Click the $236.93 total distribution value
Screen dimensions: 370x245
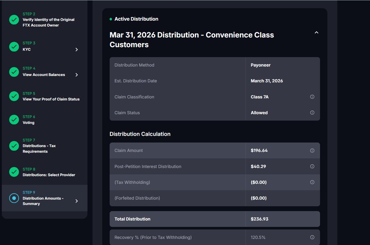coord(259,219)
